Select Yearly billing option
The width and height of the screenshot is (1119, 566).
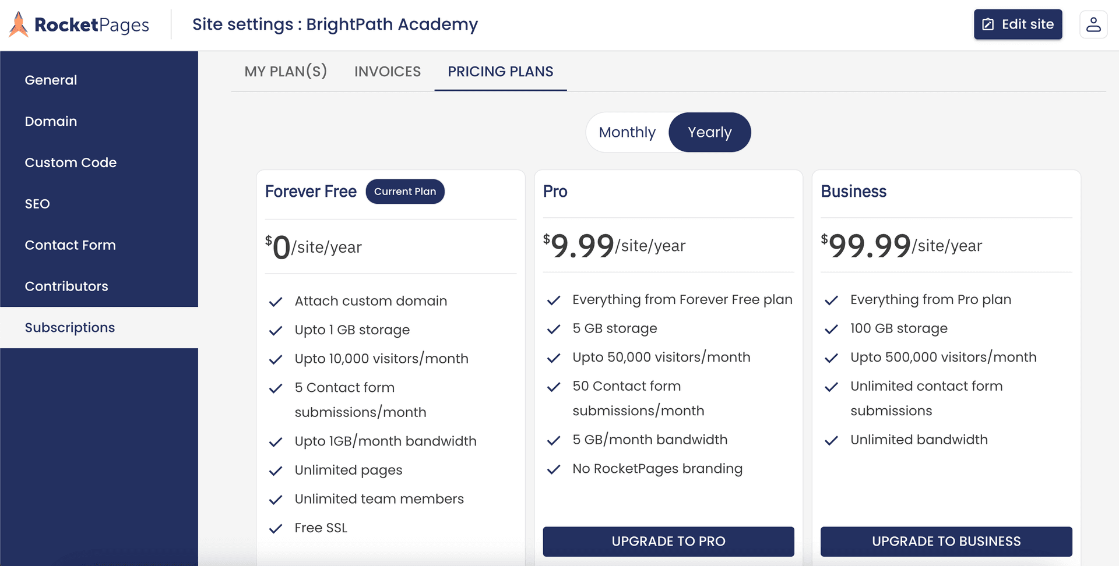pyautogui.click(x=709, y=133)
